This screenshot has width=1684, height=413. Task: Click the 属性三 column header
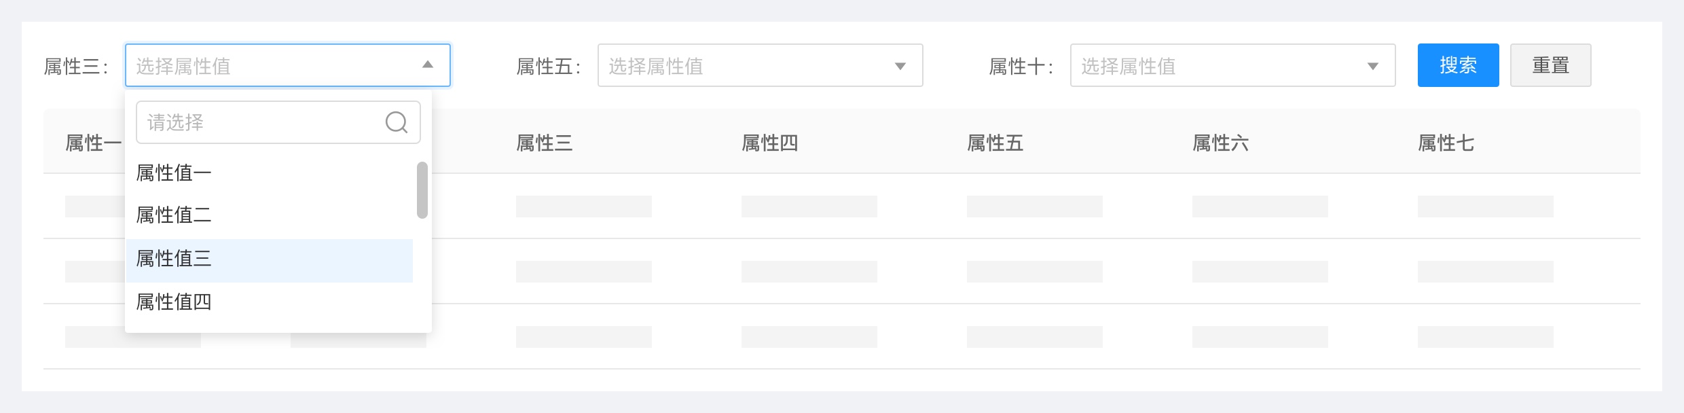[x=544, y=143]
